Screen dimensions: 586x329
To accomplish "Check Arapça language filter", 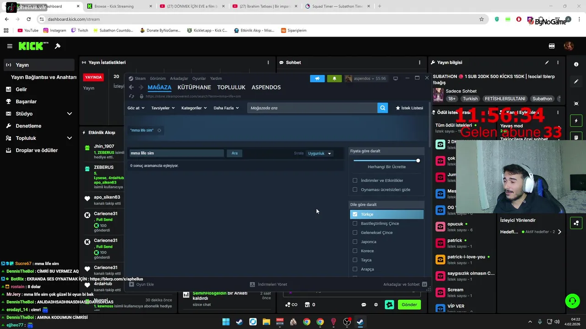I will [x=355, y=269].
